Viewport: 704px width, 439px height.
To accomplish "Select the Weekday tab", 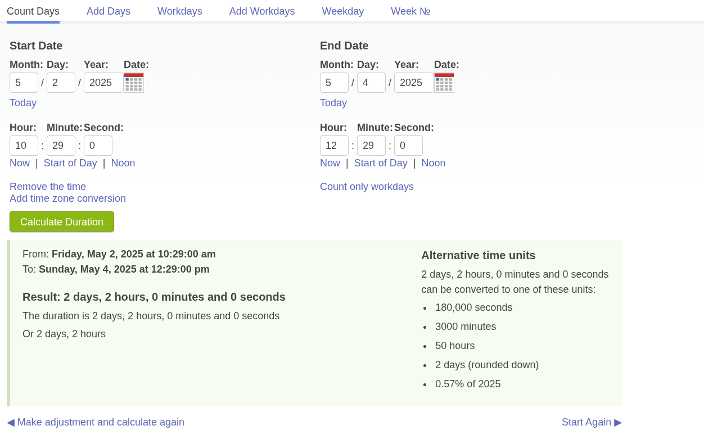I will tap(343, 11).
